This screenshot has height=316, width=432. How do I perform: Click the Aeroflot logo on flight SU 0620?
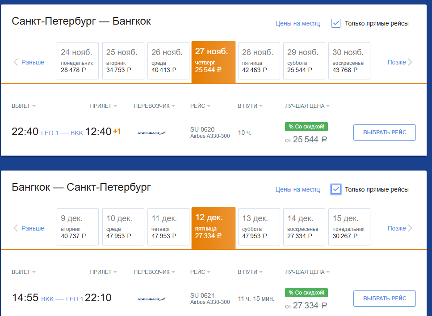pyautogui.click(x=151, y=133)
